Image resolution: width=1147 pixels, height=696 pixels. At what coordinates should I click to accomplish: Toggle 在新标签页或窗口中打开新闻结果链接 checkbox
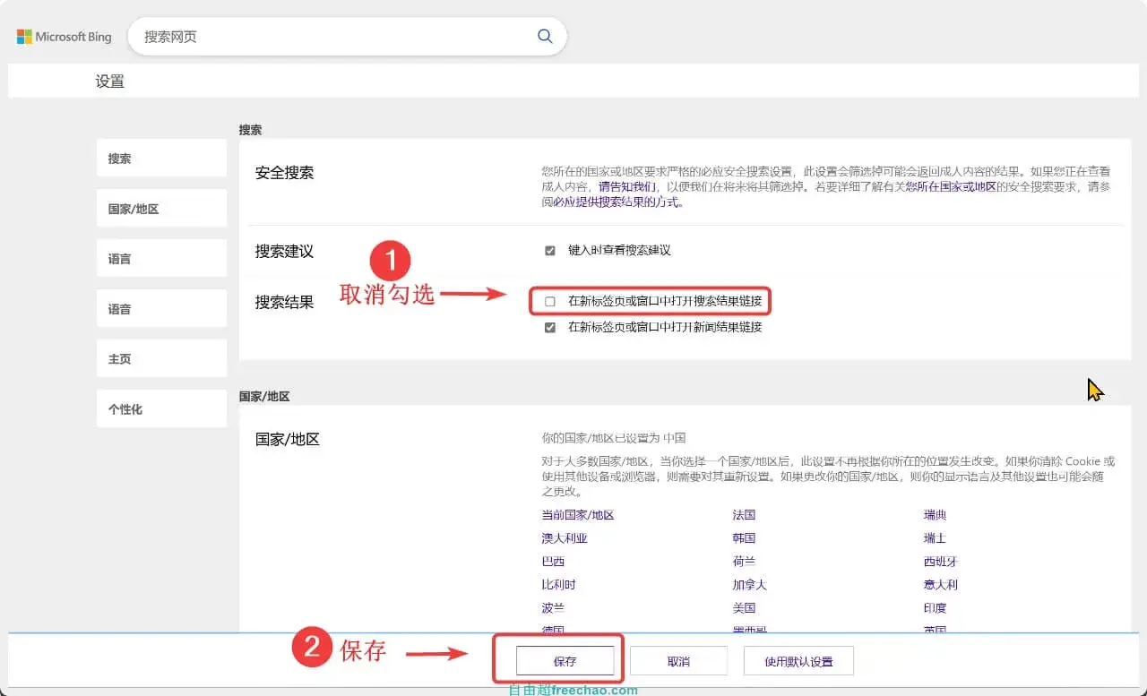coord(550,328)
